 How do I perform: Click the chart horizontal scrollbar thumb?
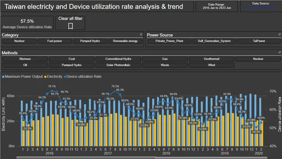86,158
